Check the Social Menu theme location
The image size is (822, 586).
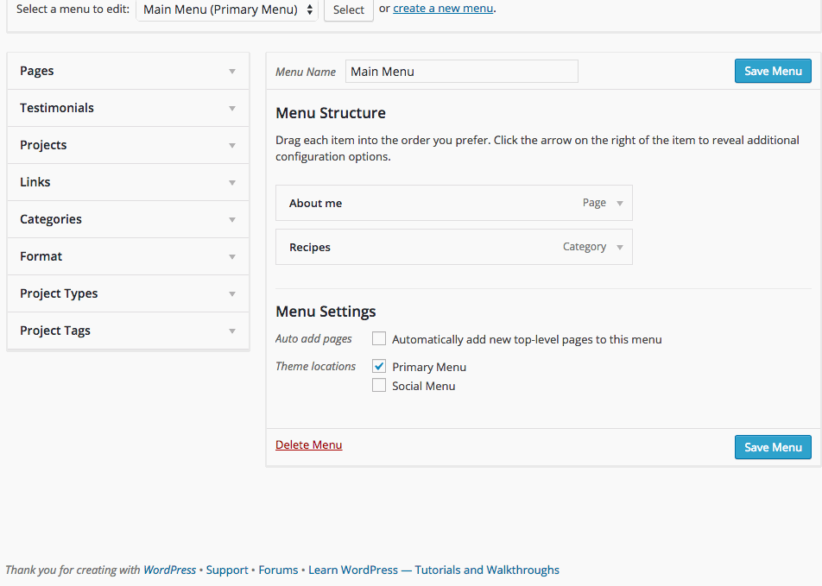coord(379,386)
